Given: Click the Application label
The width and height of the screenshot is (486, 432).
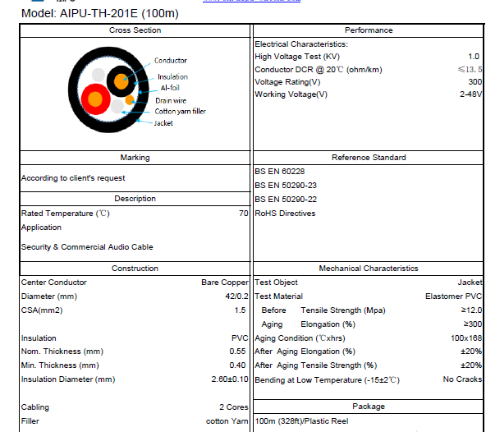Looking at the screenshot, I should point(41,227).
